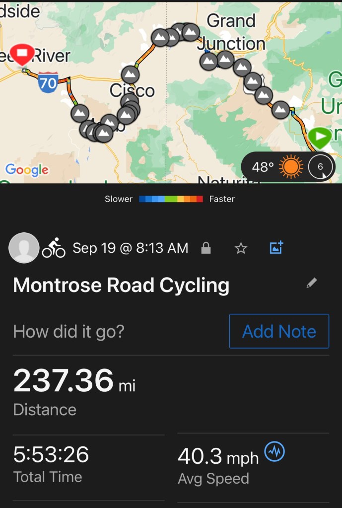This screenshot has width=342, height=508.
Task: Tap the I-70 highway shield on map
Action: [x=48, y=82]
